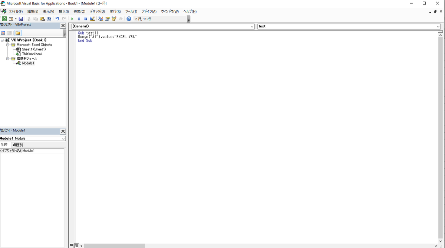
Task: Open the 挿入(I) menu
Action: point(64,11)
